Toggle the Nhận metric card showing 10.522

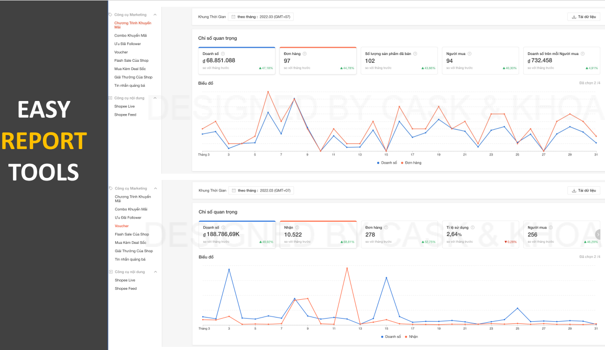[318, 234]
